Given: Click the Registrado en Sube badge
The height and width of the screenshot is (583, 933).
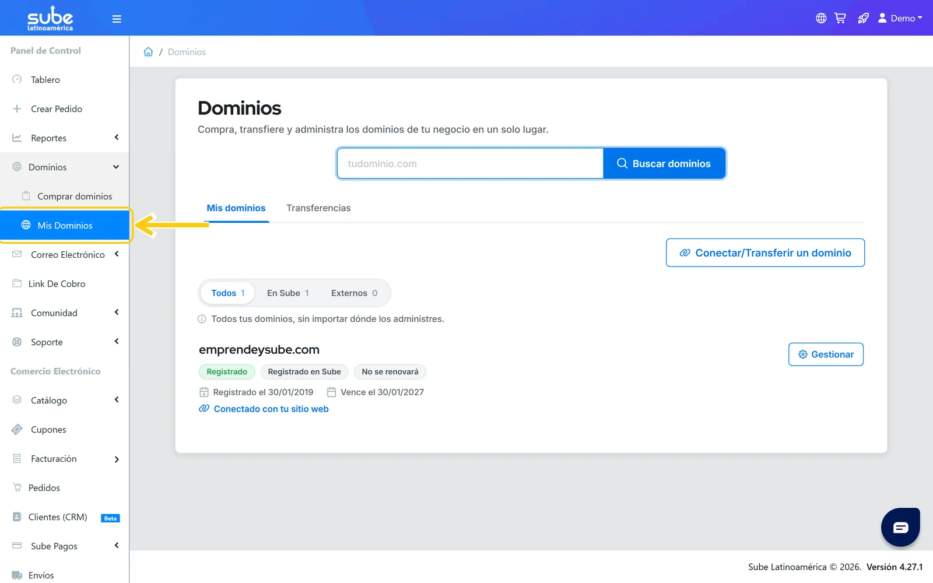Looking at the screenshot, I should [304, 372].
